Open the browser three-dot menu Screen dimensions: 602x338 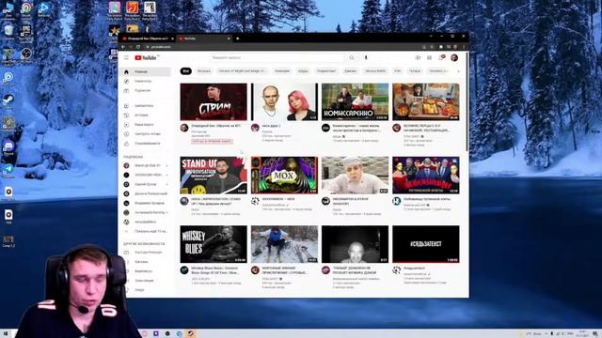tap(464, 47)
